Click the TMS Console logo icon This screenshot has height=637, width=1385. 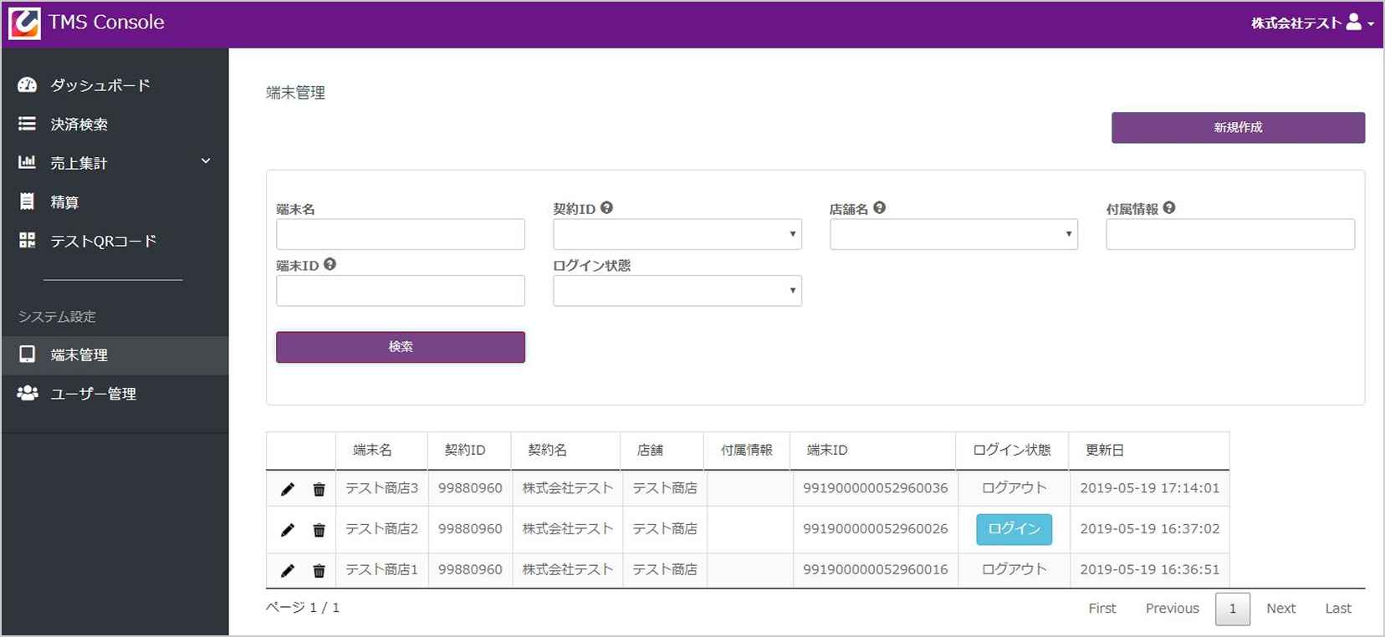(24, 23)
